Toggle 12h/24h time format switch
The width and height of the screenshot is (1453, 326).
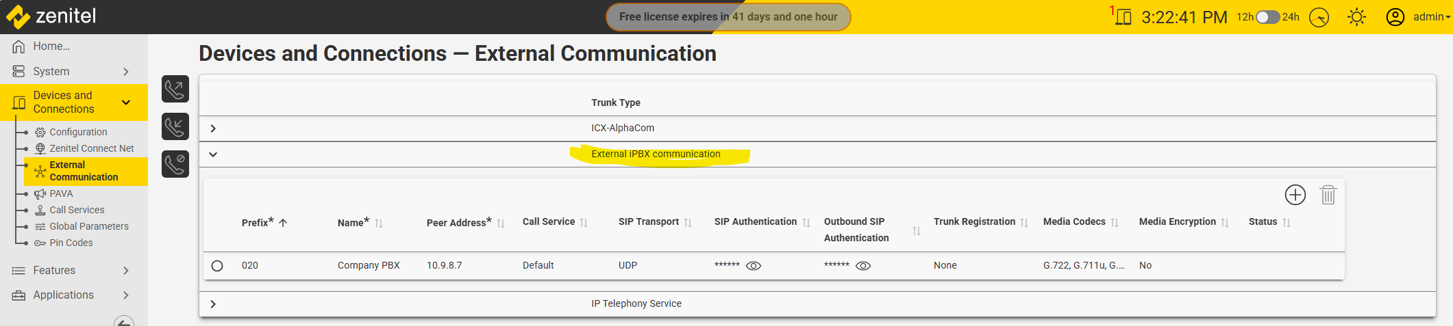[x=1267, y=17]
